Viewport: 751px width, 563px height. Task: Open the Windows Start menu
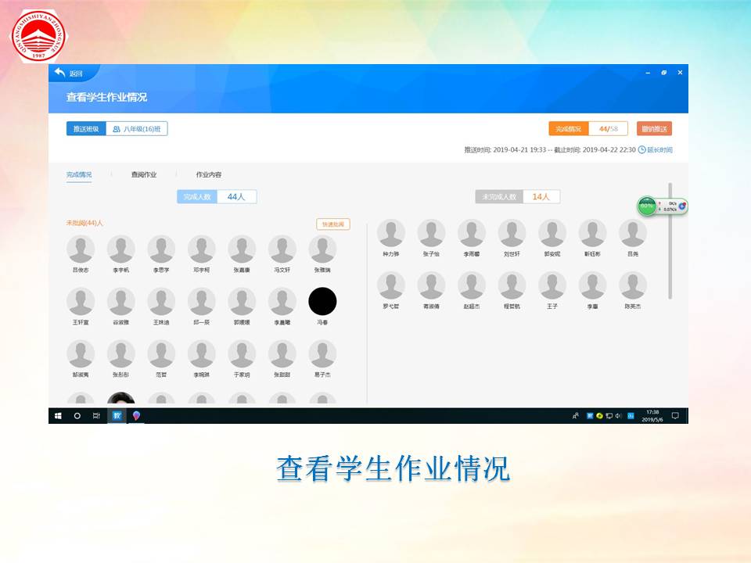point(58,416)
